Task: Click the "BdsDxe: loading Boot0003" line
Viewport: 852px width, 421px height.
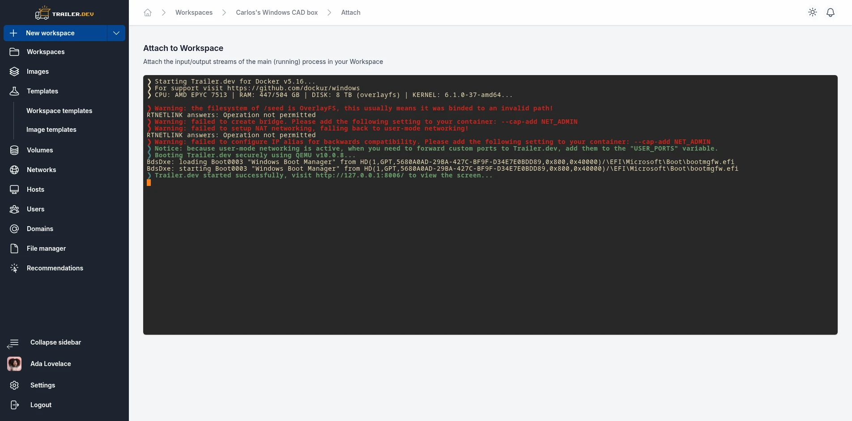Action: (x=440, y=162)
